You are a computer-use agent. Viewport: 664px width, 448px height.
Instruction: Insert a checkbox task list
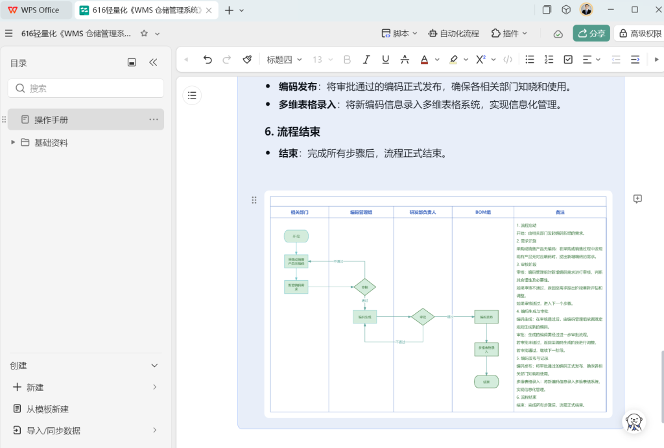coord(568,60)
